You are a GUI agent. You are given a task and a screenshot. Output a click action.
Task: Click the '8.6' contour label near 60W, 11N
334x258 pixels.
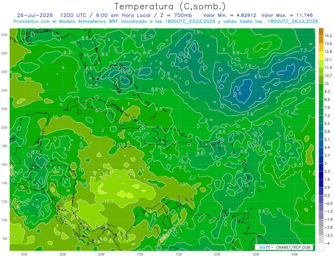coord(262,211)
